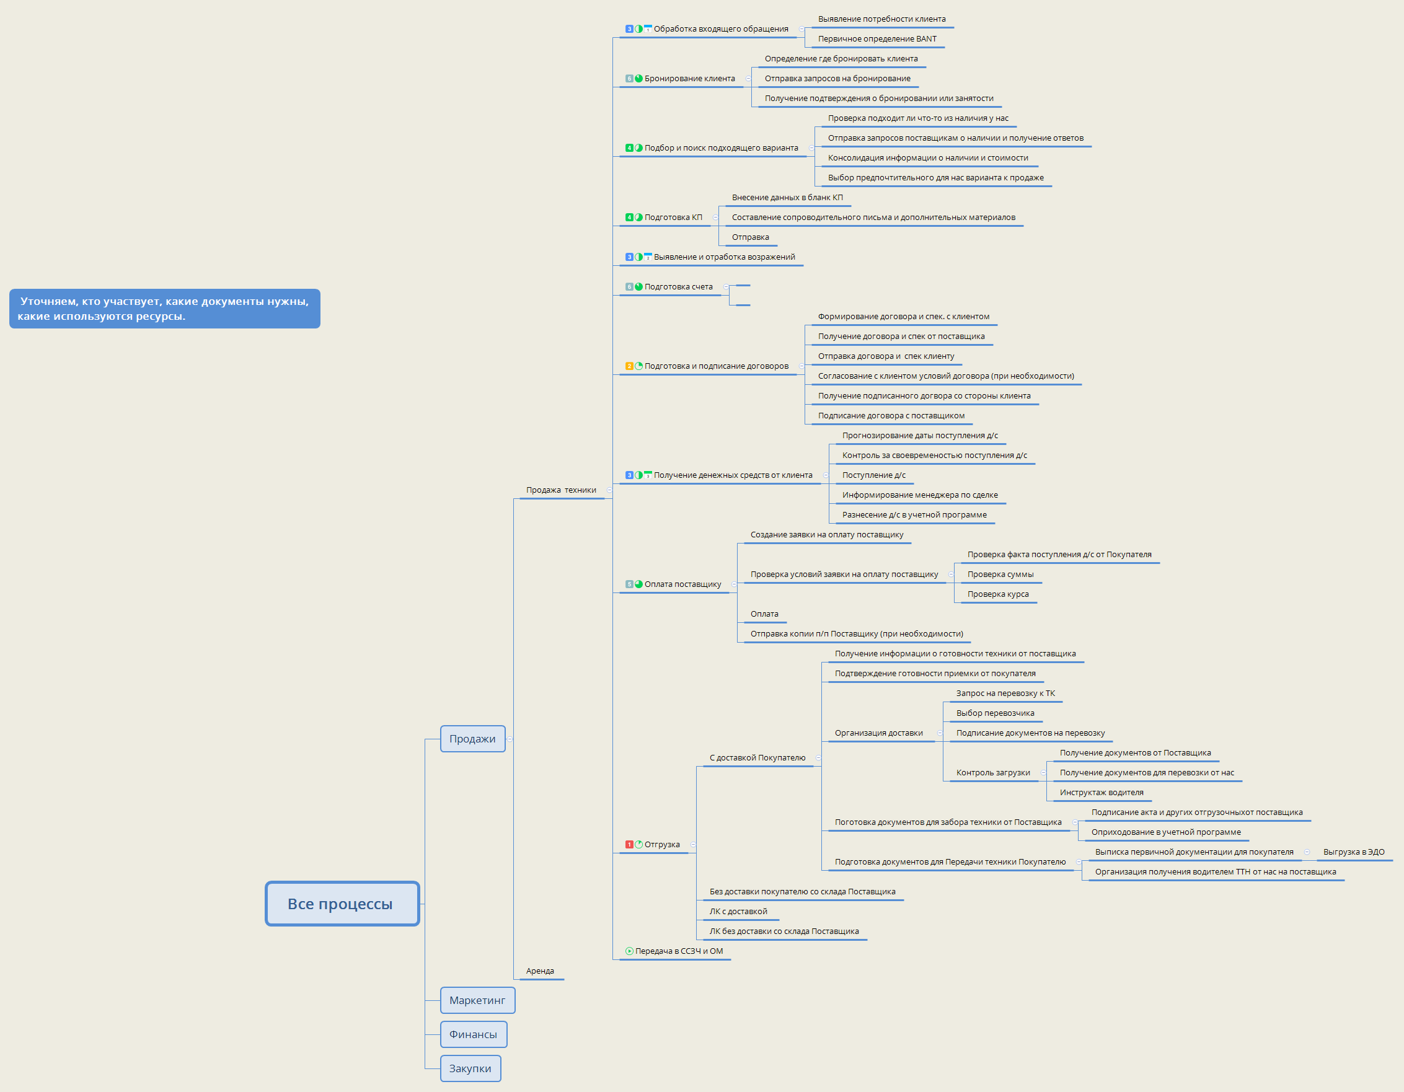Click calendar icon on Получение денежных средств от клиента
Screen dimensions: 1404x1092
coord(648,475)
